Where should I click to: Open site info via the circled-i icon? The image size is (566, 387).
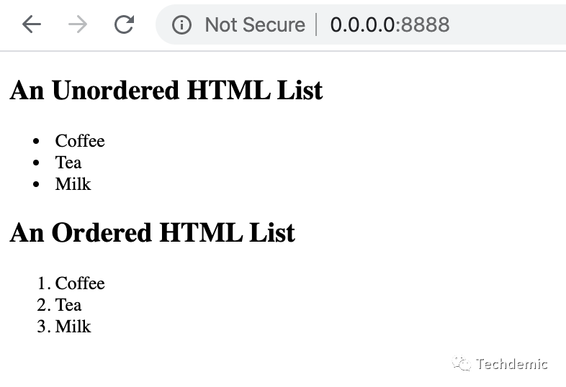[x=181, y=25]
